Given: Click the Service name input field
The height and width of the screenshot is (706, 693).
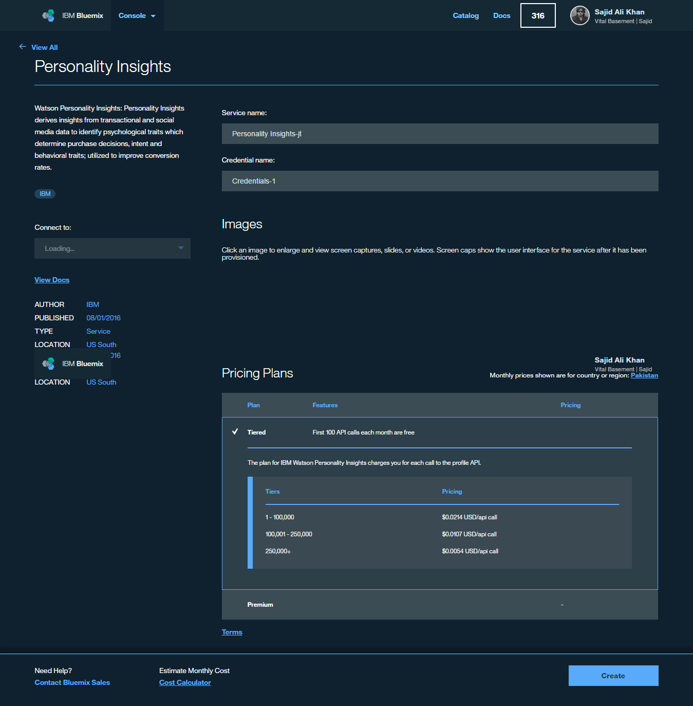Looking at the screenshot, I should [440, 134].
